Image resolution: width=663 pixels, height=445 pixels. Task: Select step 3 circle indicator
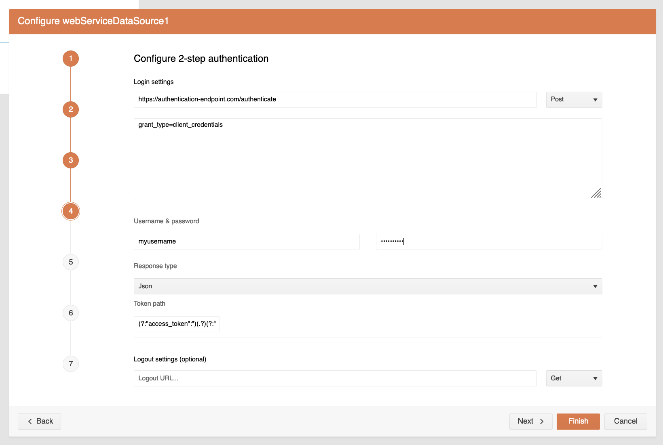click(x=71, y=160)
